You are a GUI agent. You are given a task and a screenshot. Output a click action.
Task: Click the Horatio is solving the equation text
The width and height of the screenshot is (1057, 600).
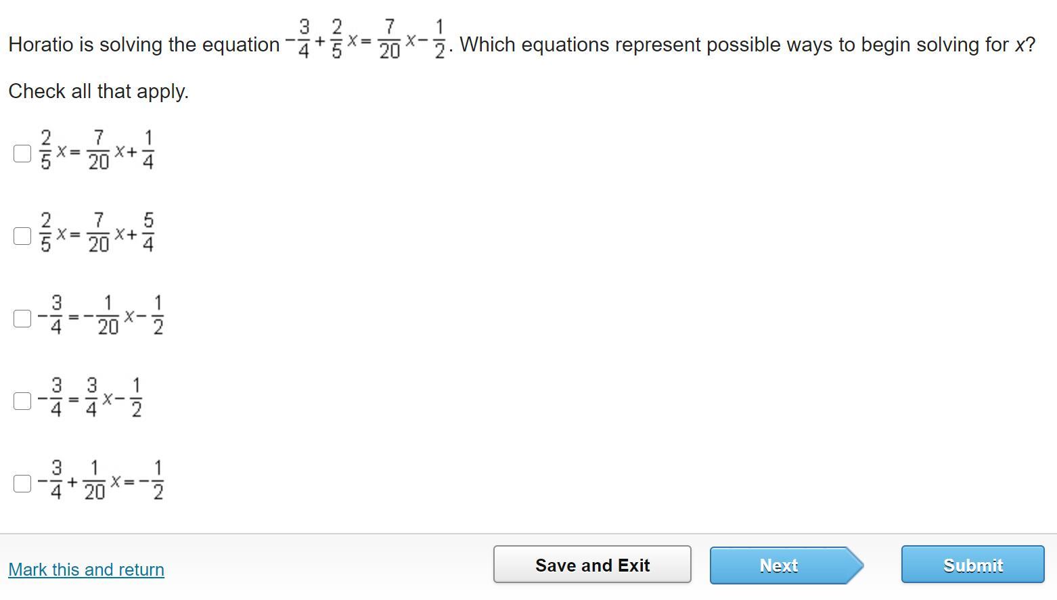click(143, 45)
